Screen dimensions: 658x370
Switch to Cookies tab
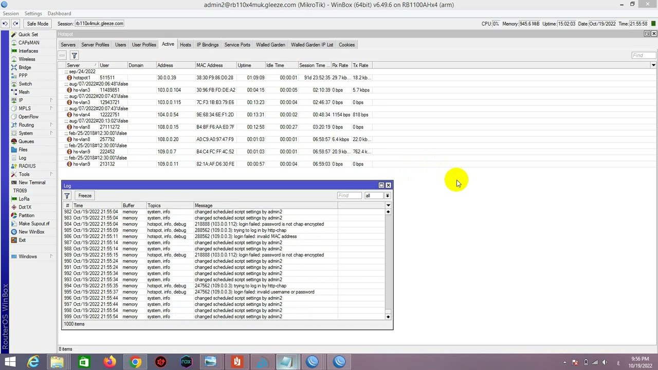pyautogui.click(x=346, y=45)
